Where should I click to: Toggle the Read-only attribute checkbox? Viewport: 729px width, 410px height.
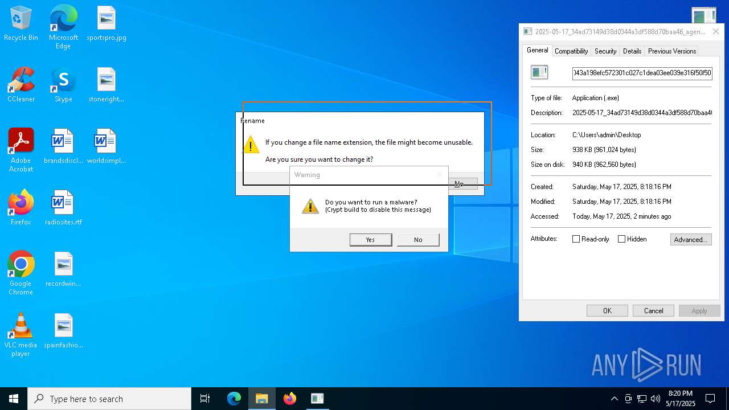tap(576, 239)
